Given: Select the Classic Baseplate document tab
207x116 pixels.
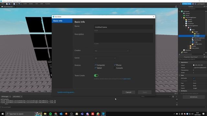Looking at the screenshot, I should 8,6.
